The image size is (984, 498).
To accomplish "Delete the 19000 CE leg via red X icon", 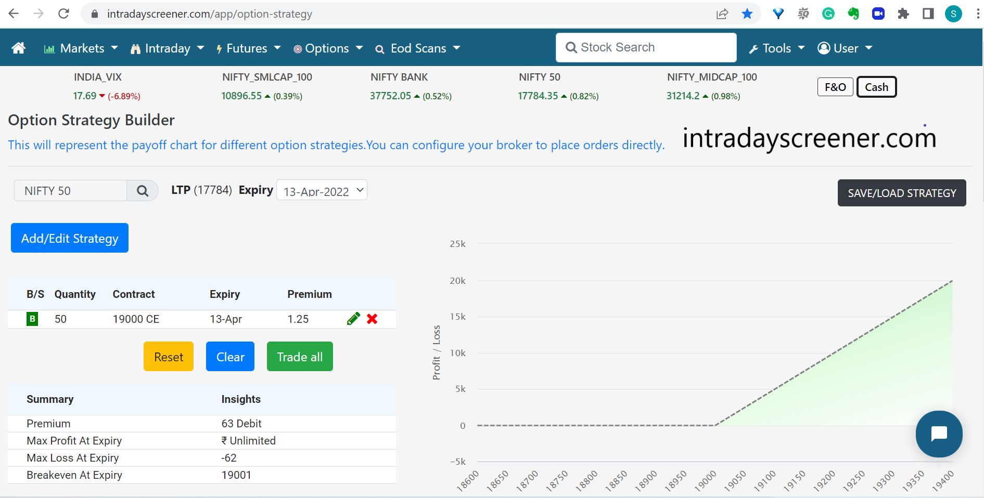I will click(x=372, y=319).
